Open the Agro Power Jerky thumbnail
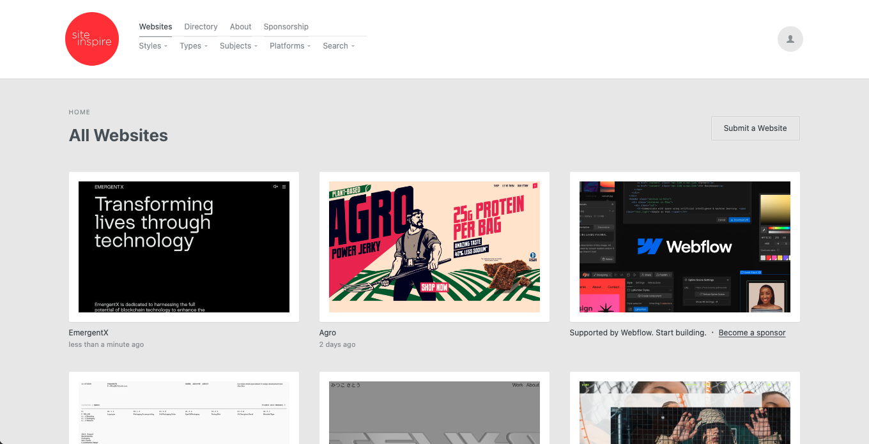 pyautogui.click(x=434, y=247)
